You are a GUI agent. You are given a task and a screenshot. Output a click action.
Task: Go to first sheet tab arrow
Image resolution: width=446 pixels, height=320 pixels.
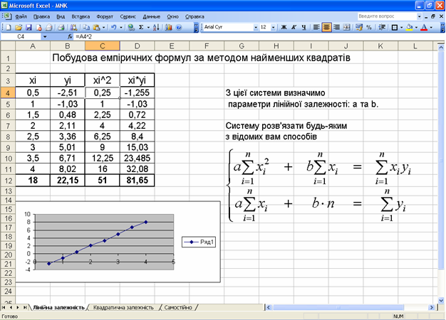pos(4,307)
